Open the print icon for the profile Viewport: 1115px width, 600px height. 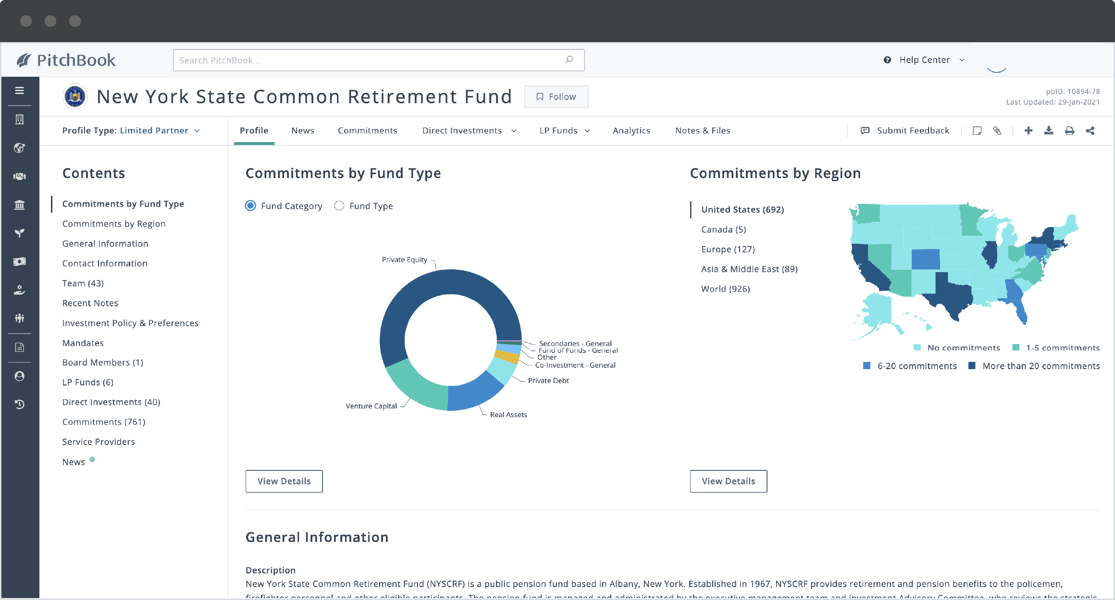pyautogui.click(x=1069, y=130)
